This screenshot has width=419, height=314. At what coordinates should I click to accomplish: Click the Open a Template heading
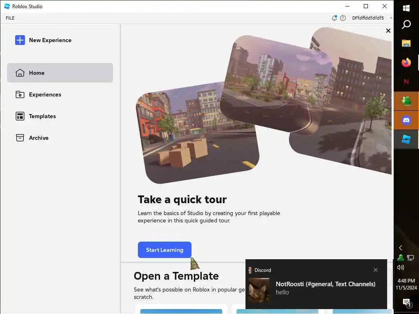[x=176, y=276]
